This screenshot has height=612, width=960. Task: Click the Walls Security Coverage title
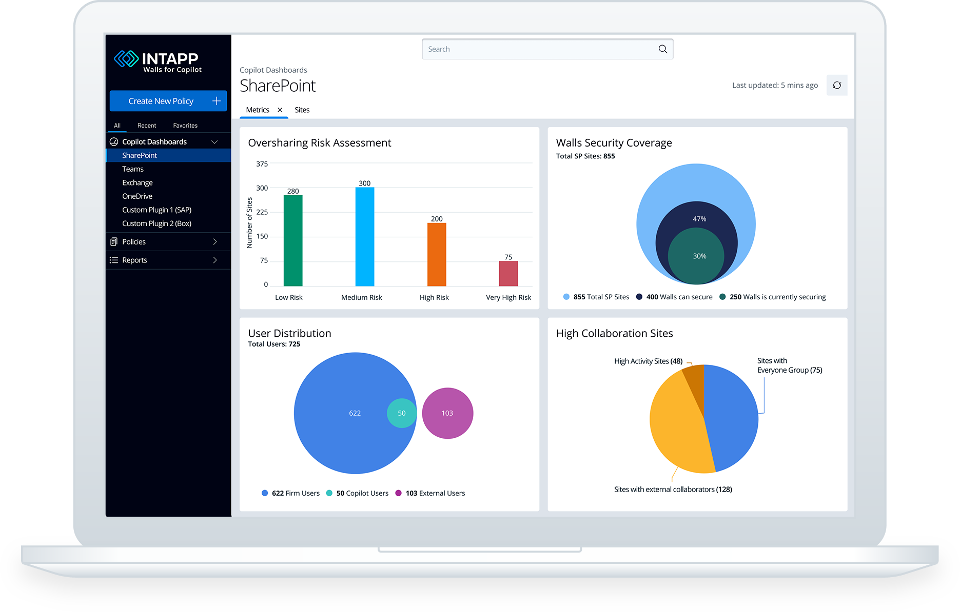click(x=614, y=142)
